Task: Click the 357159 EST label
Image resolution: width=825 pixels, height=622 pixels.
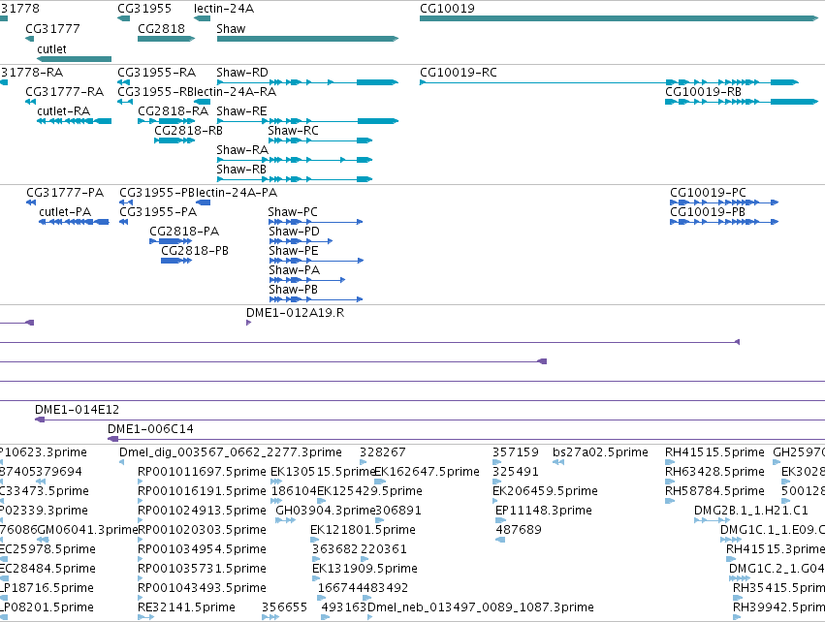Action: (516, 452)
